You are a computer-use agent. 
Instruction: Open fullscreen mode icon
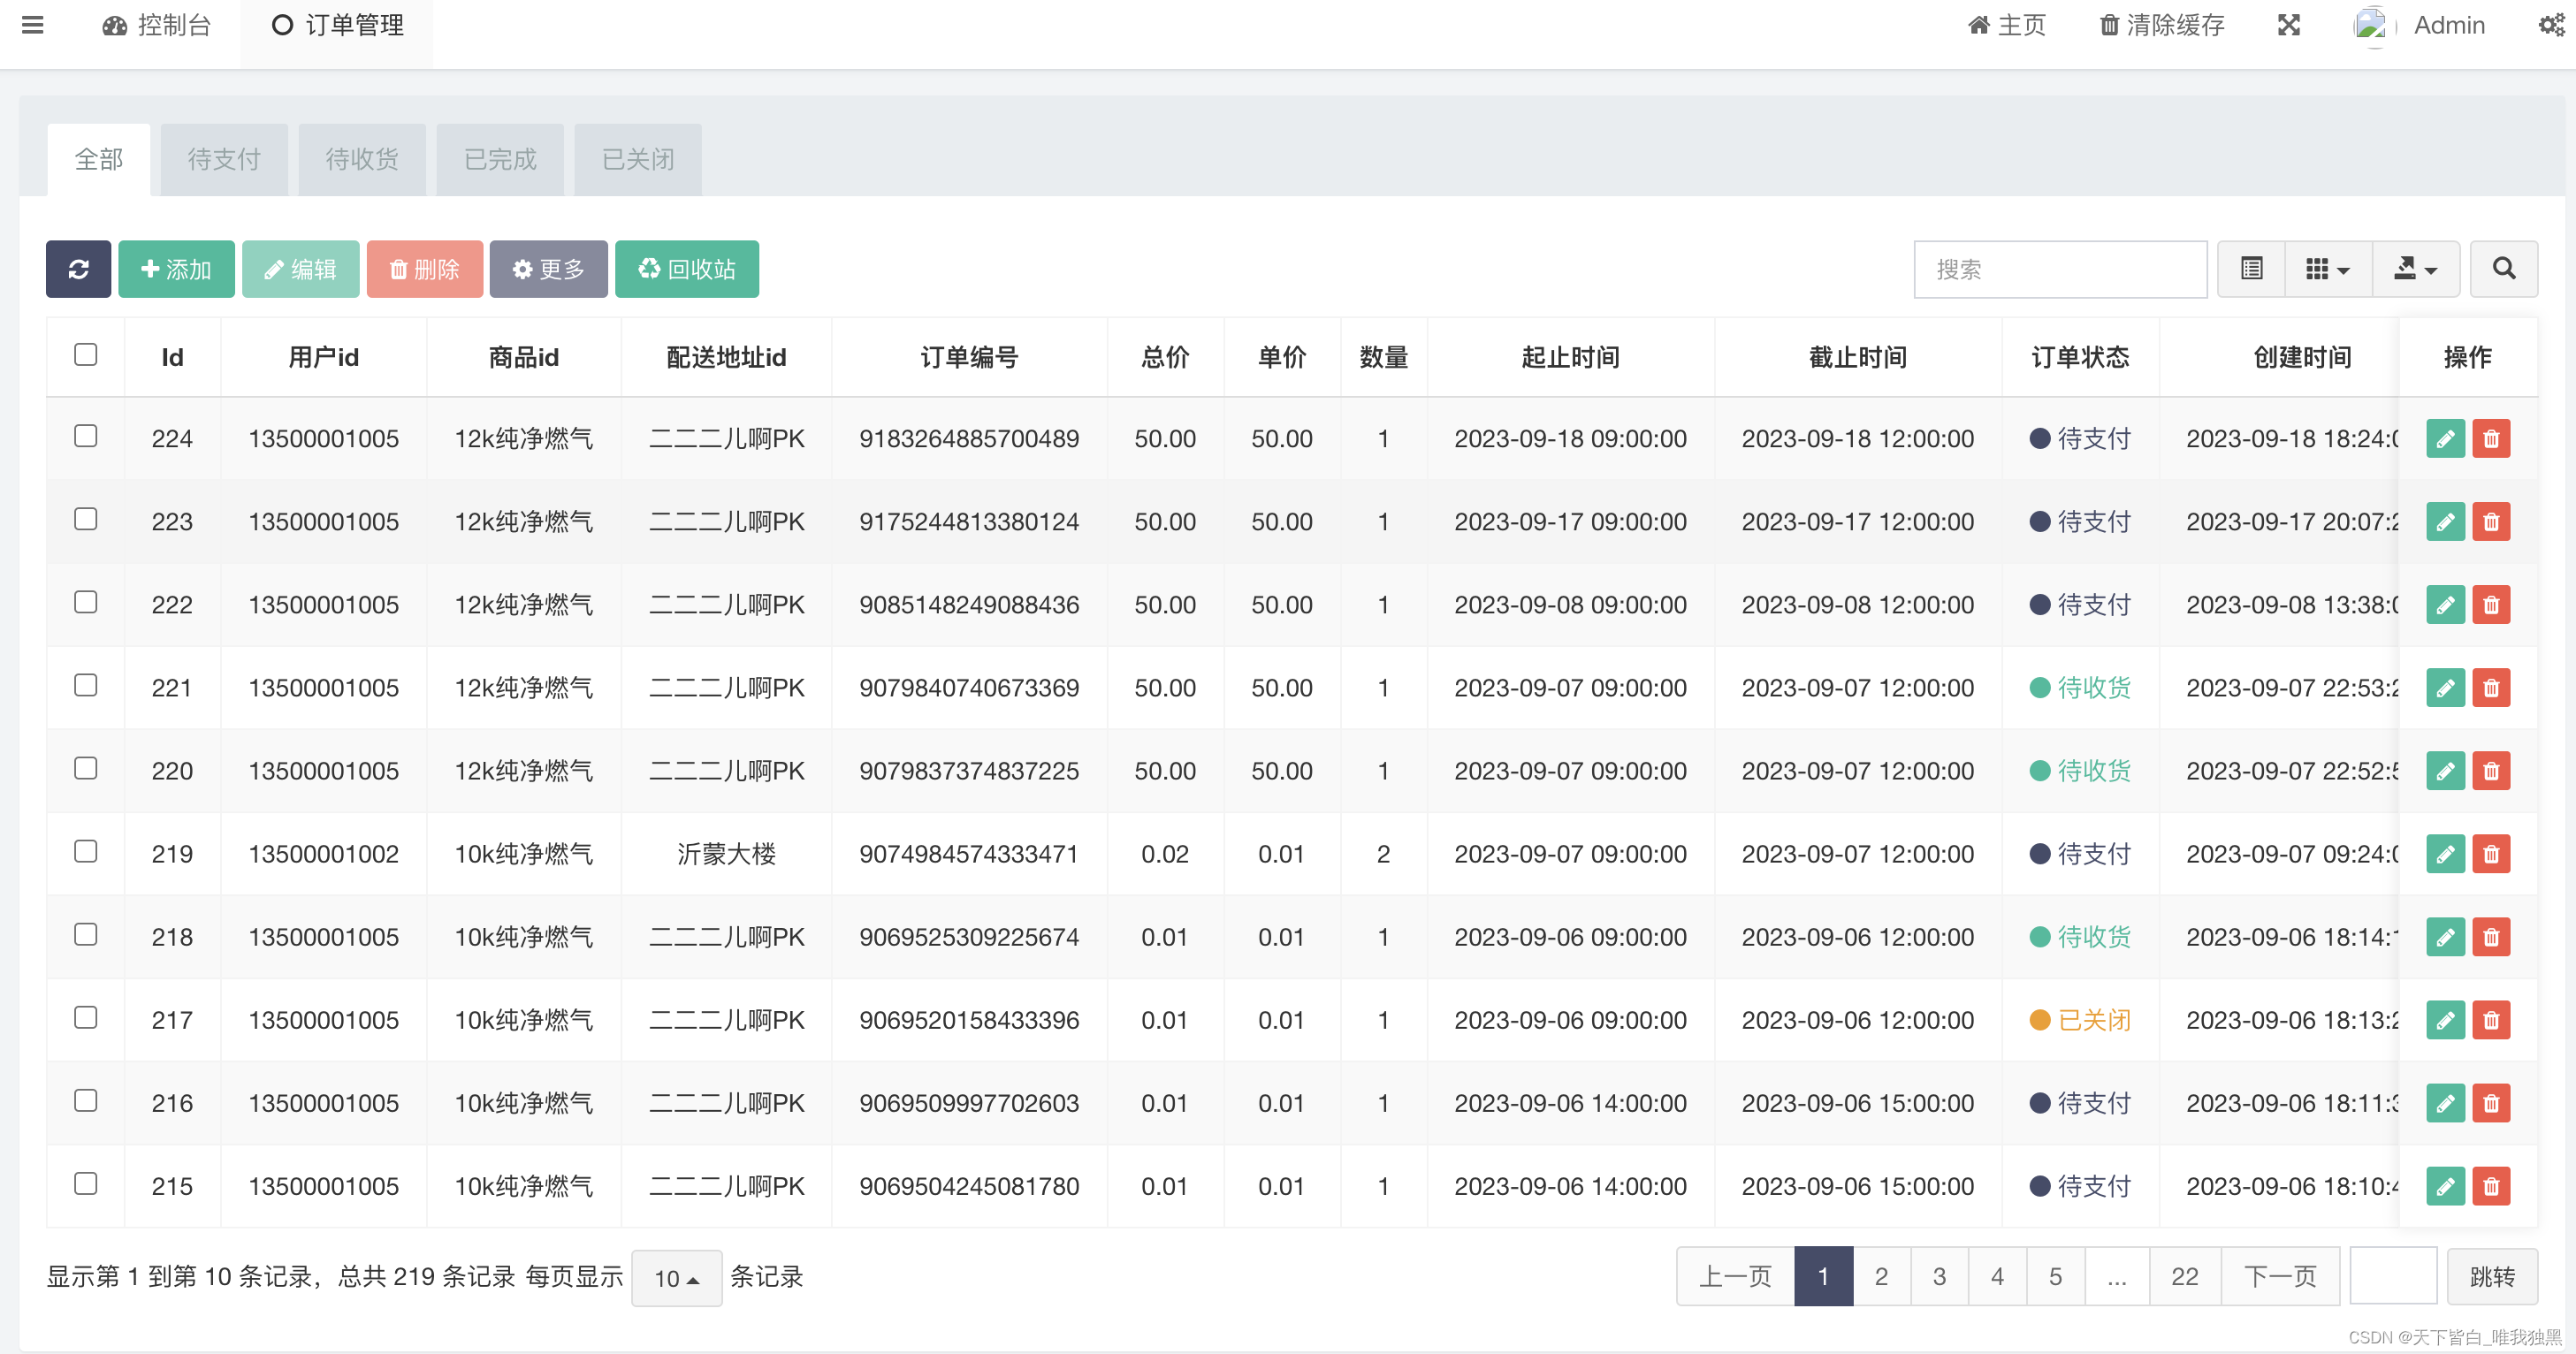pos(2289,25)
